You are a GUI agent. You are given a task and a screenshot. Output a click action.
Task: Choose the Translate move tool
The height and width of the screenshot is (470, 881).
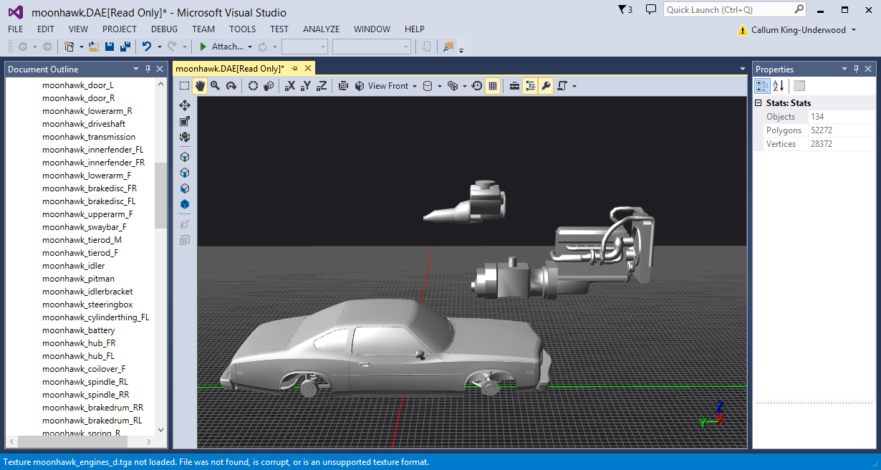185,105
